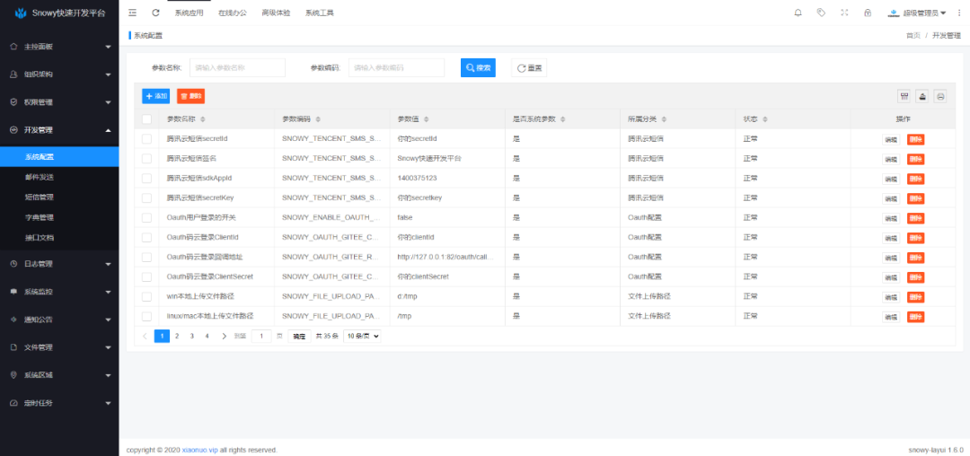
Task: Click the tag icon in the header
Action: [821, 13]
